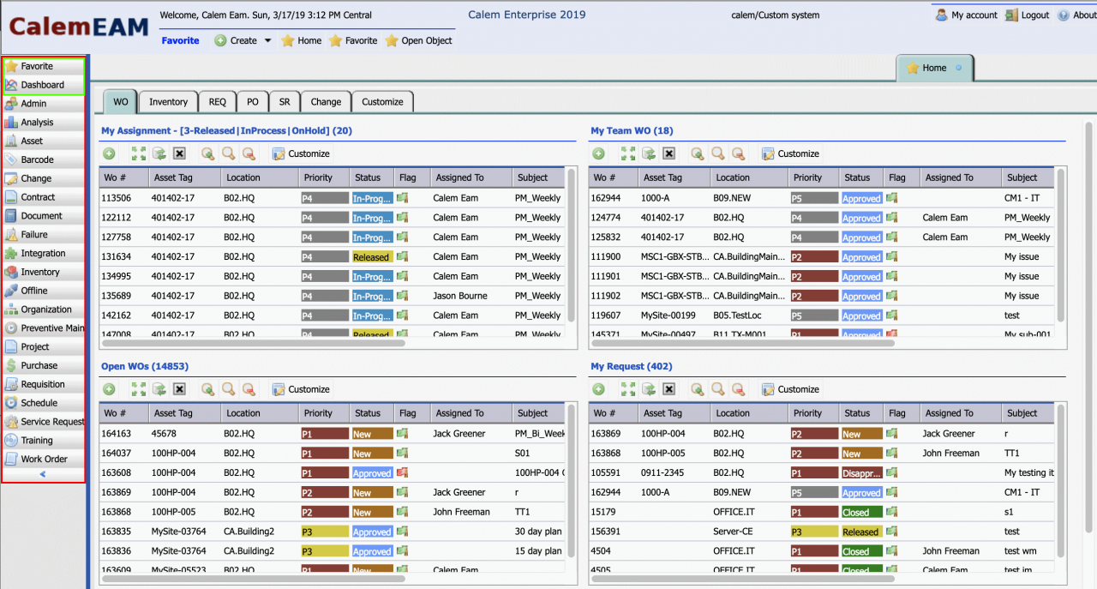Switch to the REQ tab
The height and width of the screenshot is (589, 1097).
pyautogui.click(x=217, y=101)
